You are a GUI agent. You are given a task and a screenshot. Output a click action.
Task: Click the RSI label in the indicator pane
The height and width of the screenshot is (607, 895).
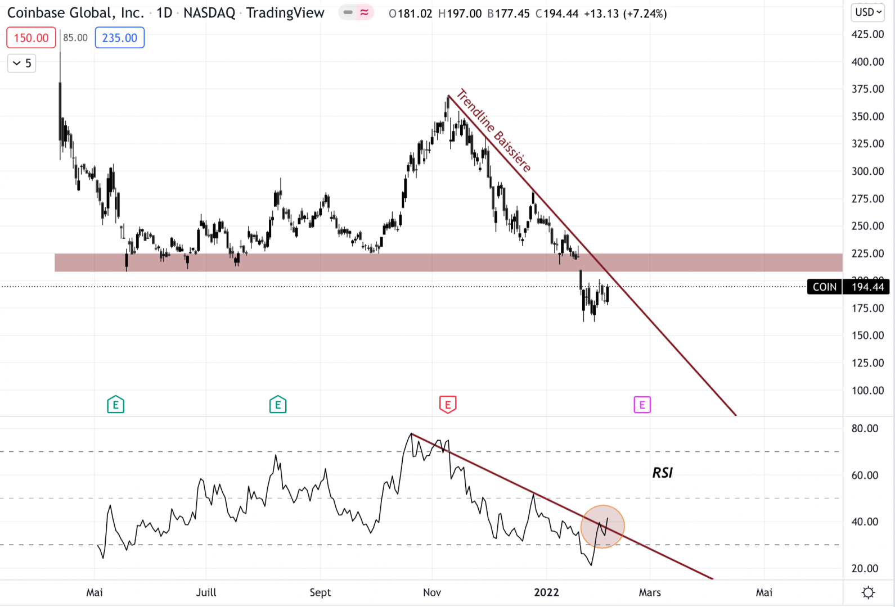point(662,473)
